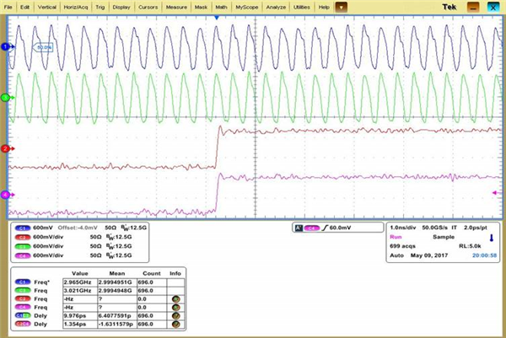Click the 3.021GHz value cell
506x338 pixels.
pyautogui.click(x=80, y=291)
